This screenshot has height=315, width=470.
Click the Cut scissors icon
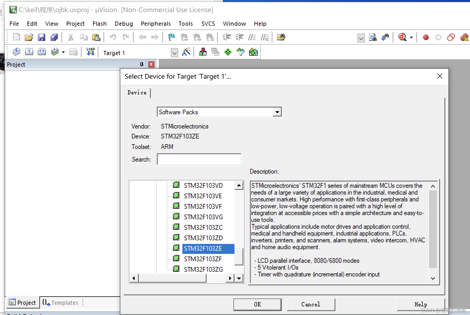[70, 37]
